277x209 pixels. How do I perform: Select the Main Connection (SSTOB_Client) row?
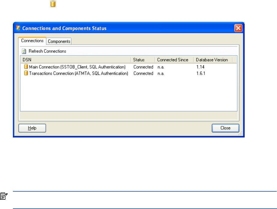point(77,67)
